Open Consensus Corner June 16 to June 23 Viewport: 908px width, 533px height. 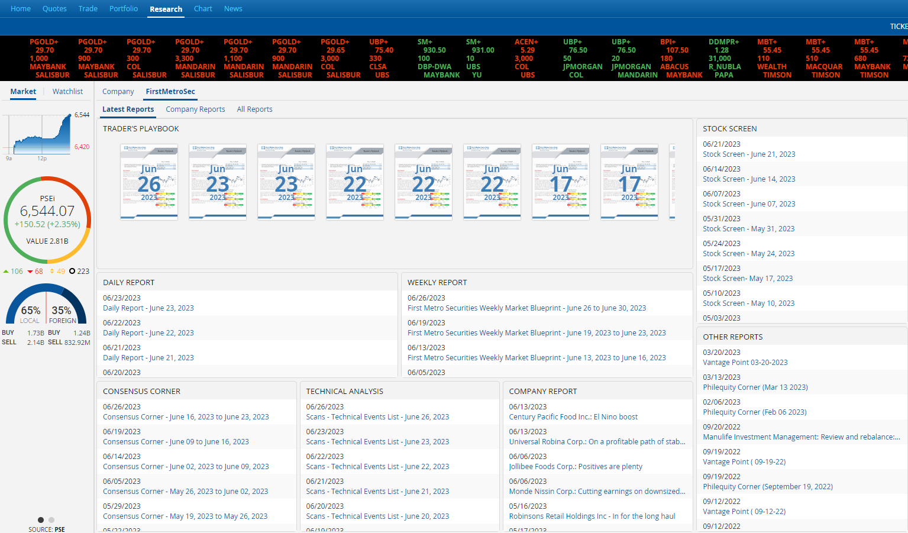click(x=186, y=417)
